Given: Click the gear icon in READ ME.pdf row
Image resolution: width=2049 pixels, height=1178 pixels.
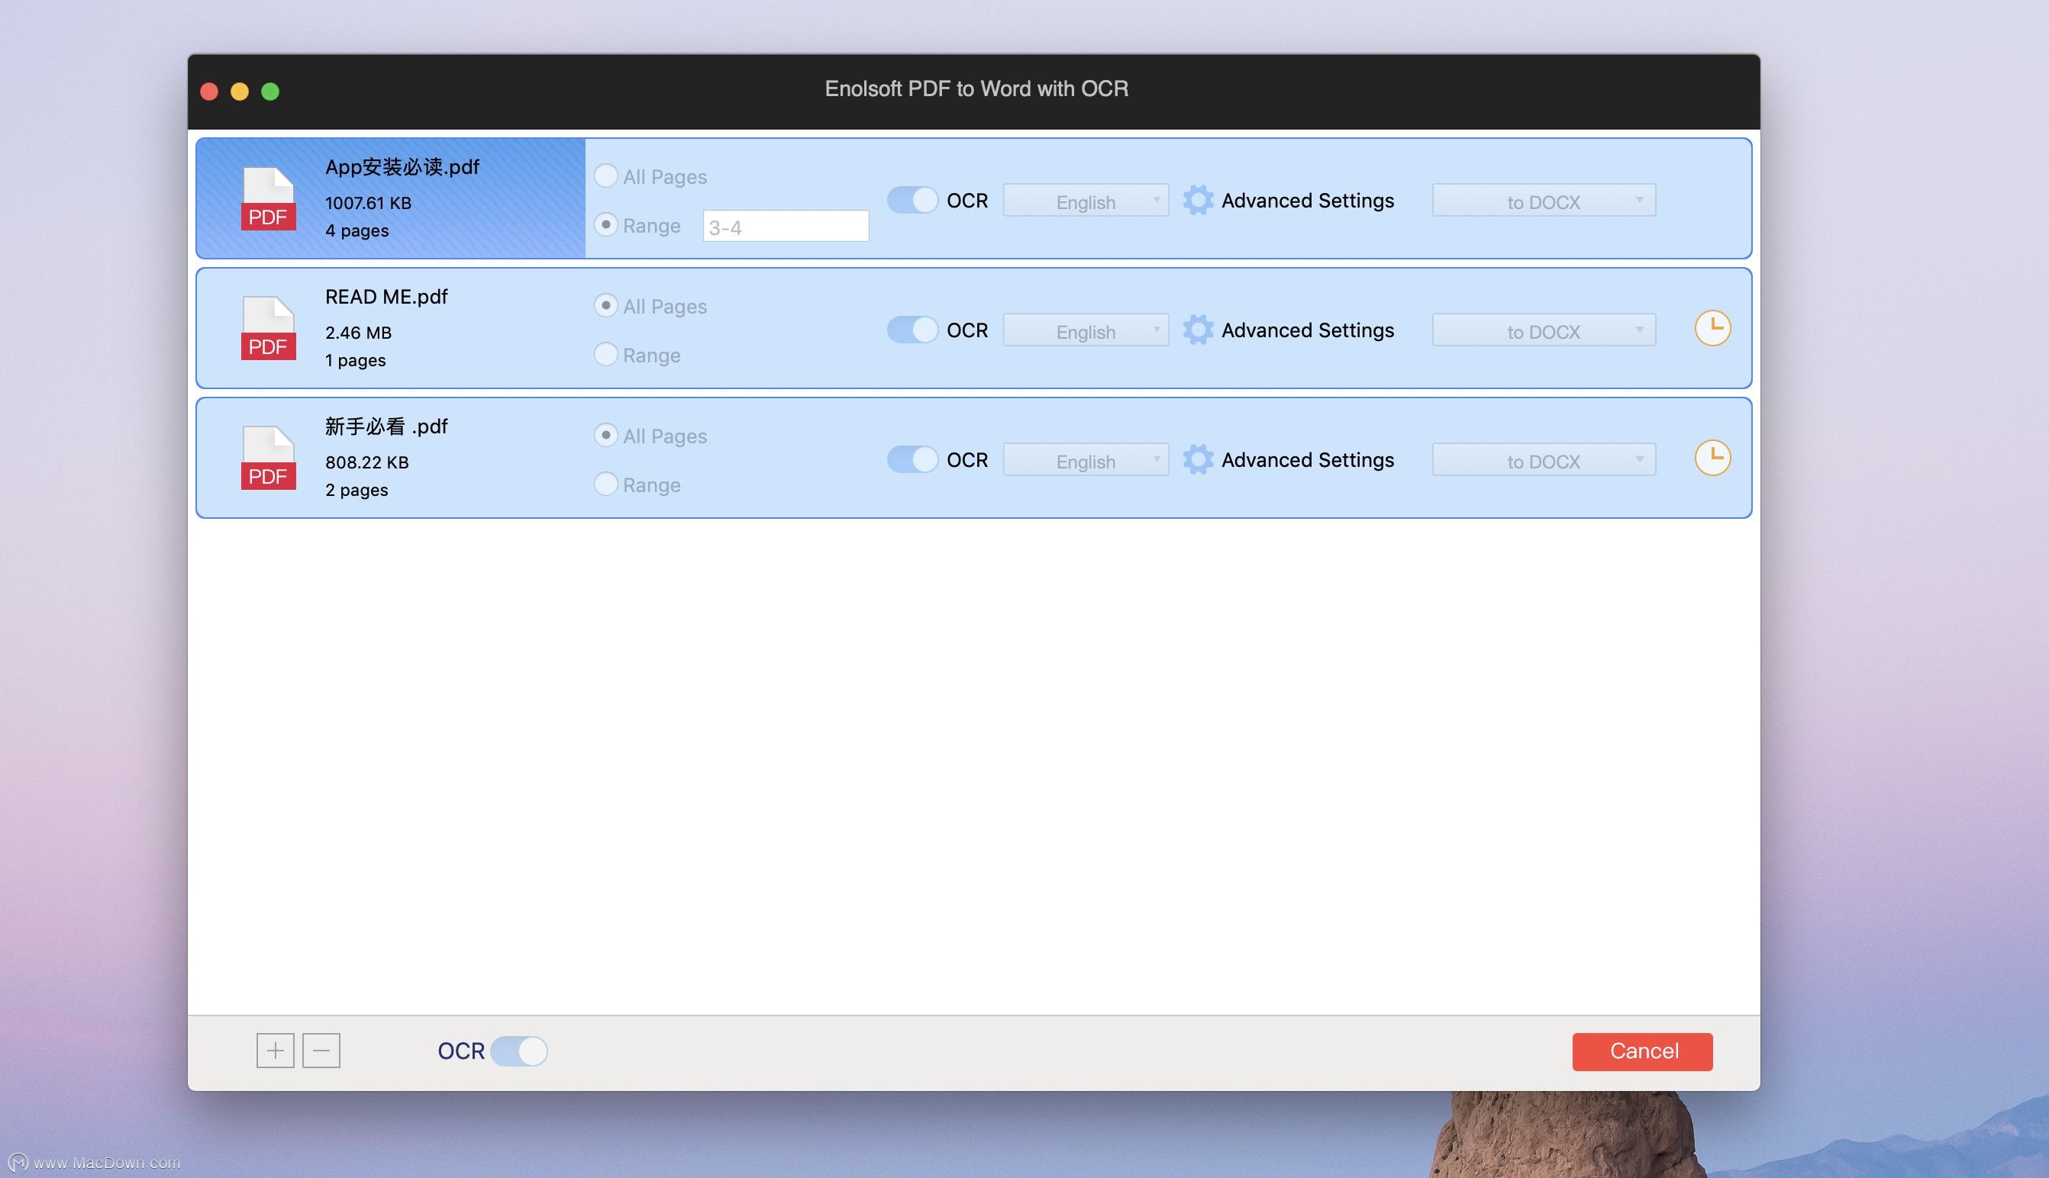Looking at the screenshot, I should point(1197,330).
